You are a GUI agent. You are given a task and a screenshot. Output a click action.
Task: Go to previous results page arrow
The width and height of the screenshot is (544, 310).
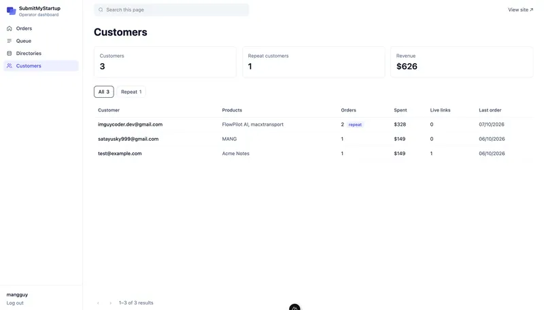click(x=98, y=303)
